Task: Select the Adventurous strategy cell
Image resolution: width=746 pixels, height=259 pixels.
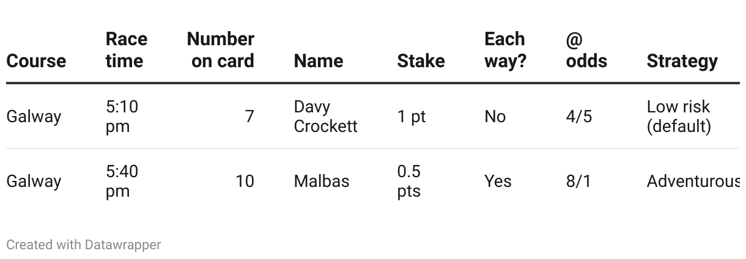Action: [x=693, y=181]
